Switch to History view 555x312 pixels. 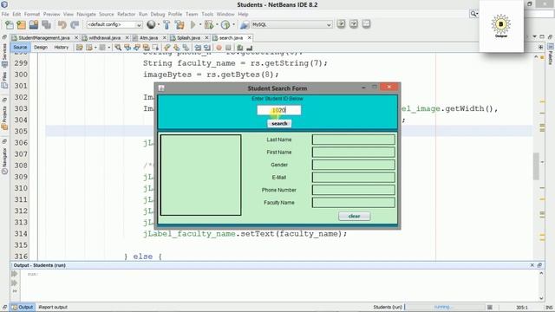click(62, 48)
